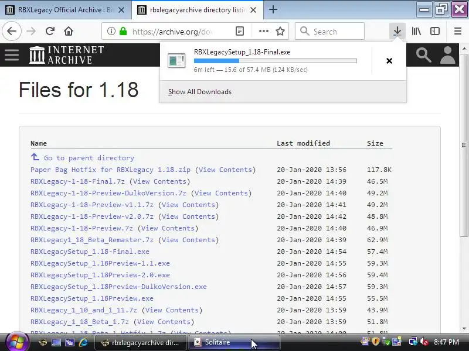Click the network connection tray icon
The image size is (469, 351).
click(x=413, y=342)
